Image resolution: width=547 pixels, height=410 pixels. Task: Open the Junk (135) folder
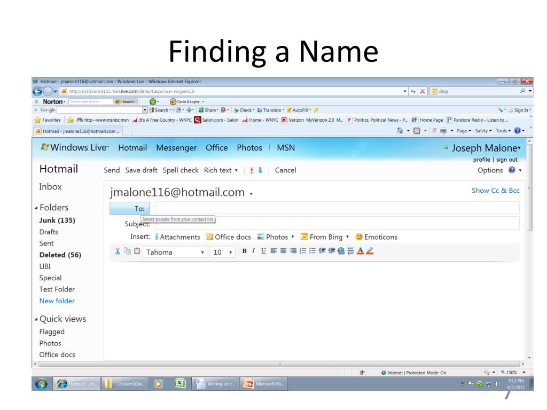coord(57,220)
